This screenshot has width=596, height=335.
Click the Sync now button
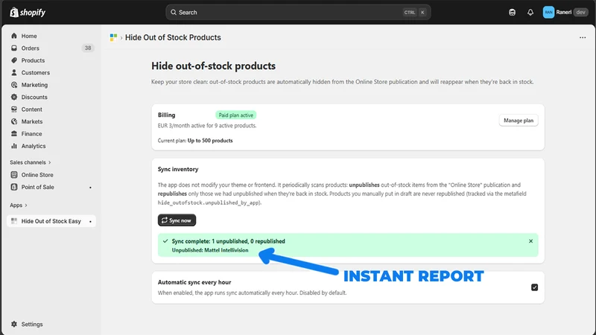[177, 220]
